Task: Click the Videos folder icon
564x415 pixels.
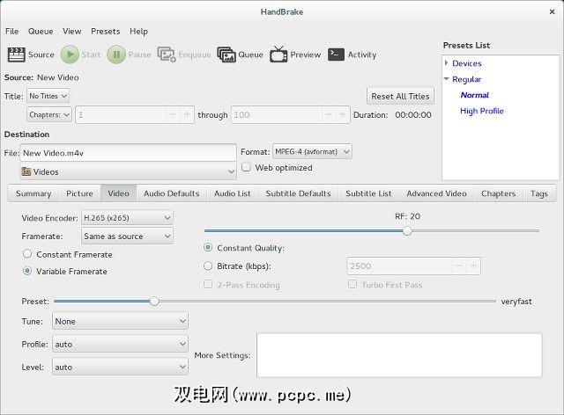Action: [x=26, y=171]
